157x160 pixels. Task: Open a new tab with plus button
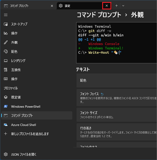(116, 6)
